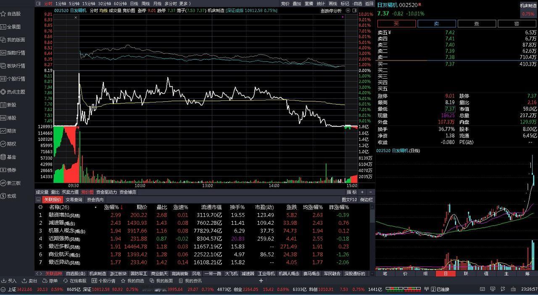Toggle the 均线 average line overlay
This screenshot has height=295, width=538.
[x=103, y=11]
